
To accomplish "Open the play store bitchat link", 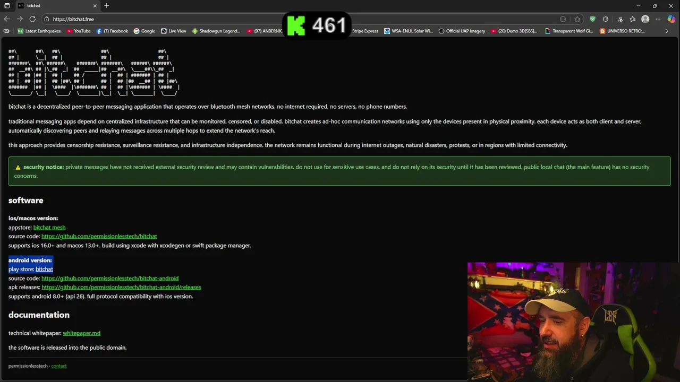I will coord(44,269).
